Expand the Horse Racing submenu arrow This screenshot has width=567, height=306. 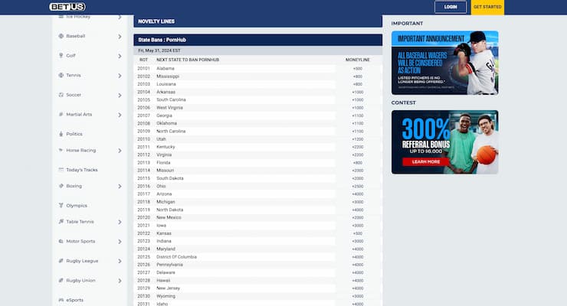120,151
